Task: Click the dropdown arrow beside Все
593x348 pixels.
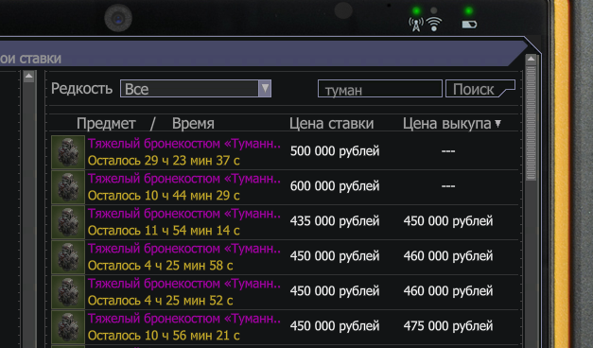Action: click(265, 89)
